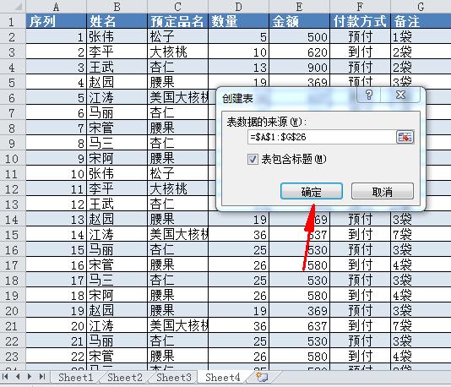Select column C header

click(x=177, y=6)
